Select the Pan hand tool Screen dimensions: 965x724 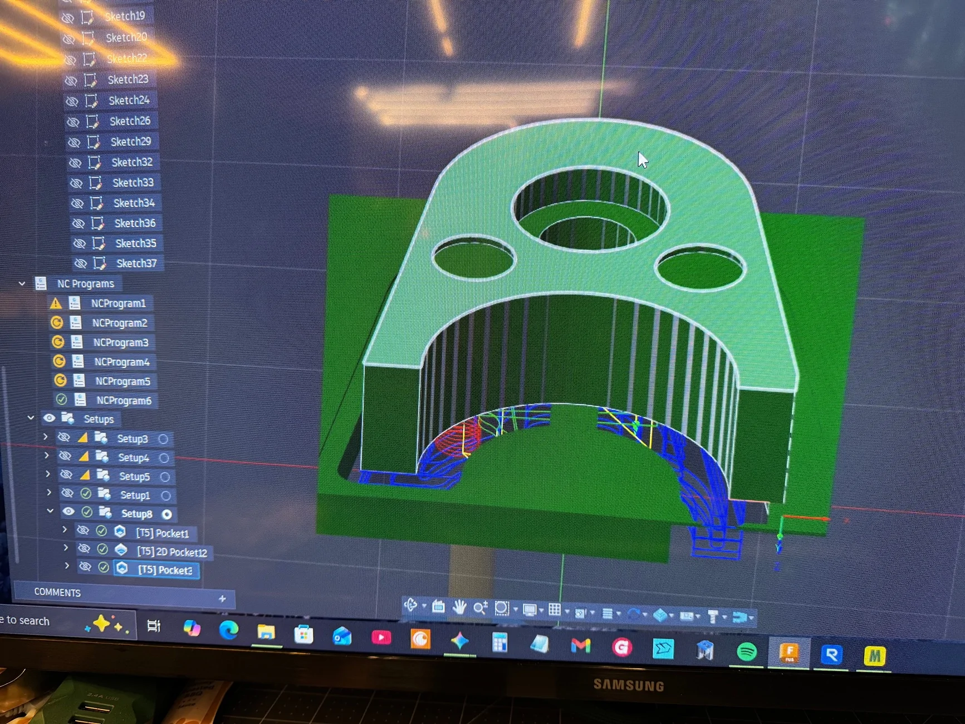coord(459,607)
